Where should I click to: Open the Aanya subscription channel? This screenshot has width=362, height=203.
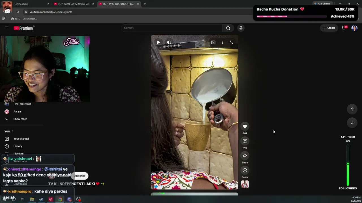pos(17,112)
